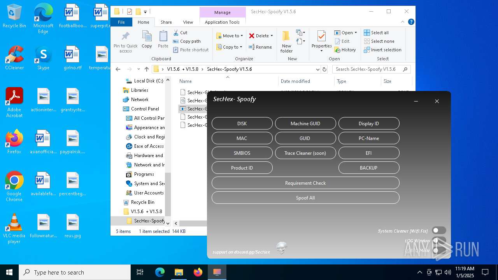Screen dimensions: 498x280
Task: Toggle the LOG Window switch
Action: pyautogui.click(x=439, y=241)
